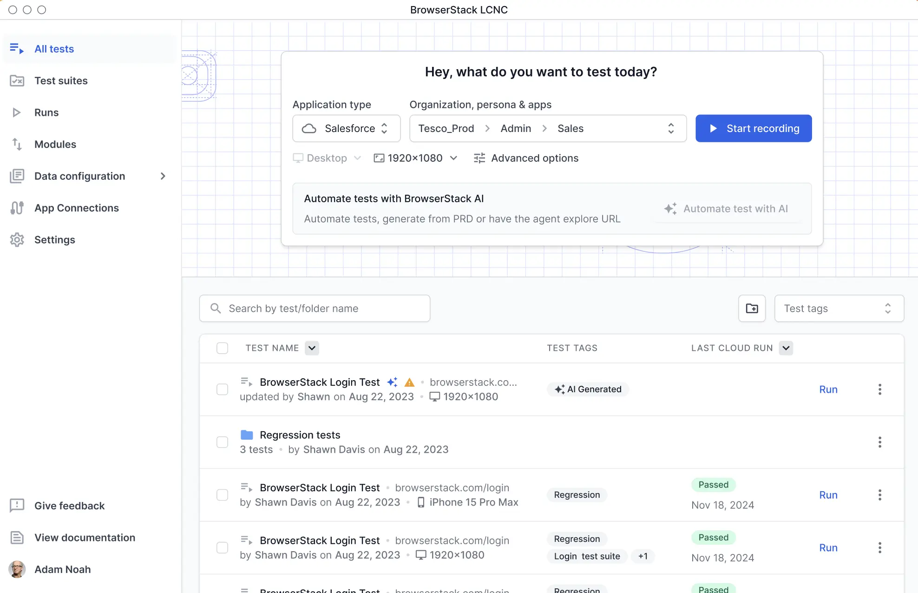Open the TEST NAME column sort dropdown
The image size is (918, 593).
click(x=312, y=348)
